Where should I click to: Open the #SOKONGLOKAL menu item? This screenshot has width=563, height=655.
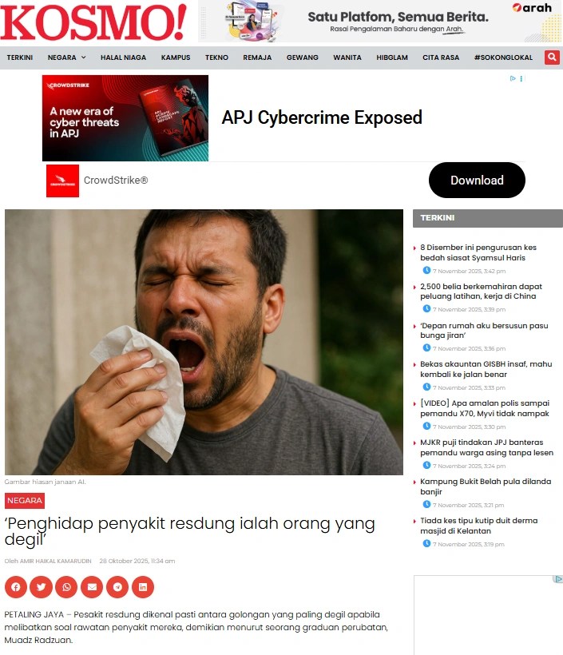pyautogui.click(x=503, y=58)
